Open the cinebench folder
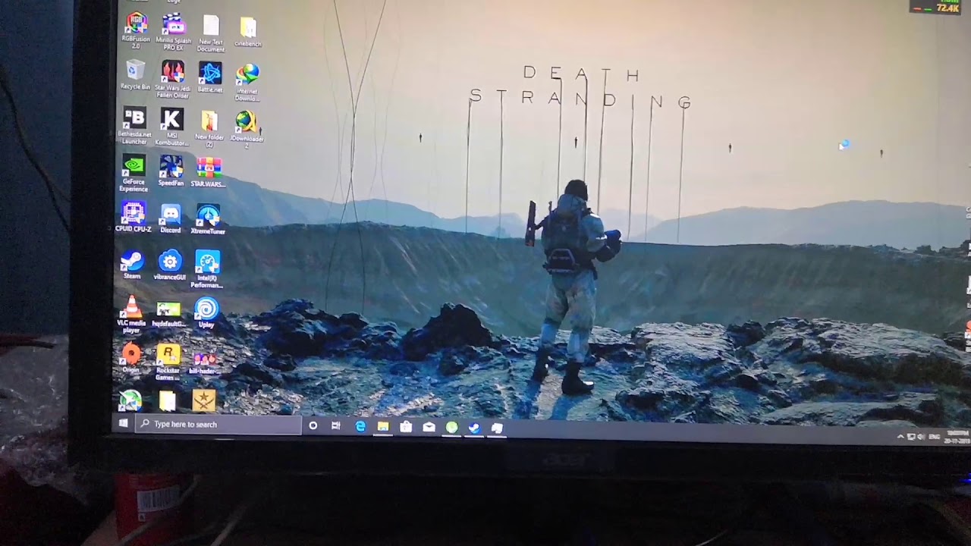Screen dimensions: 971x546 coord(248,32)
